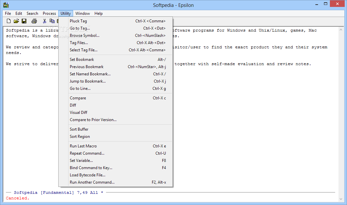Select Visual Diff from menu
Image resolution: width=347 pixels, height=205 pixels.
(x=116, y=113)
